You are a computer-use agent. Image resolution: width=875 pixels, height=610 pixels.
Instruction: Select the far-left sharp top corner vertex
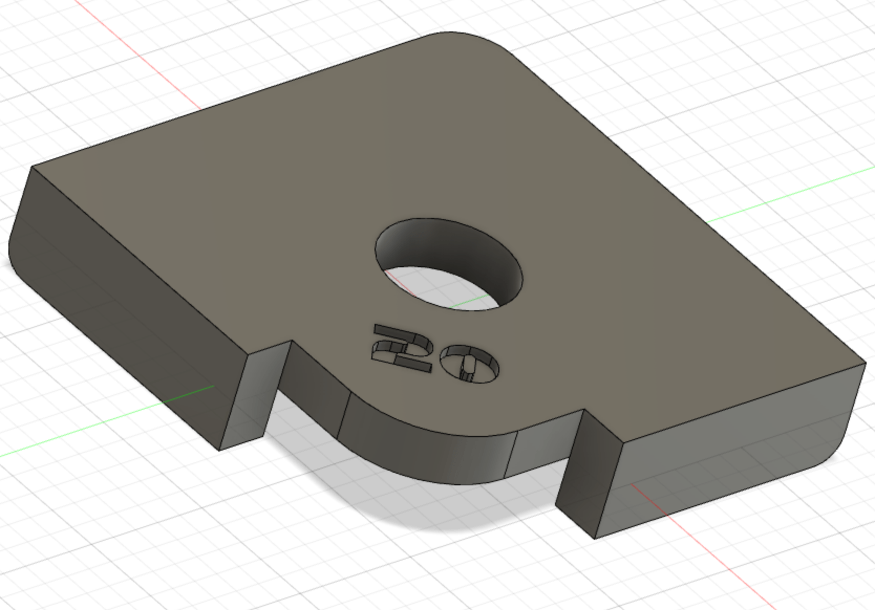(33, 167)
